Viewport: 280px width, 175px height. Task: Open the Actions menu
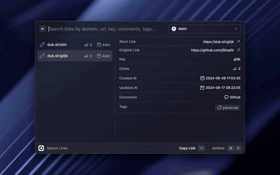(x=218, y=148)
